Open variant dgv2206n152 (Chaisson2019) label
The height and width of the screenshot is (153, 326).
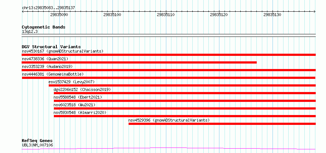[x=82, y=89]
